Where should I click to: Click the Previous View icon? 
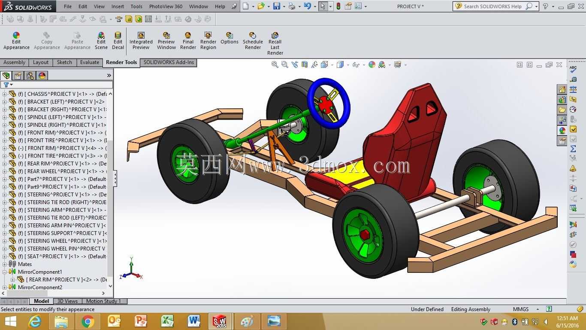click(x=295, y=64)
